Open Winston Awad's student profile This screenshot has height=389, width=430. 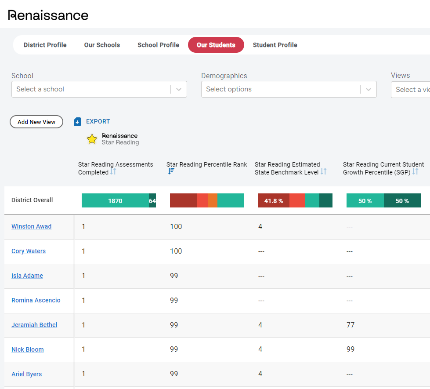(x=32, y=226)
